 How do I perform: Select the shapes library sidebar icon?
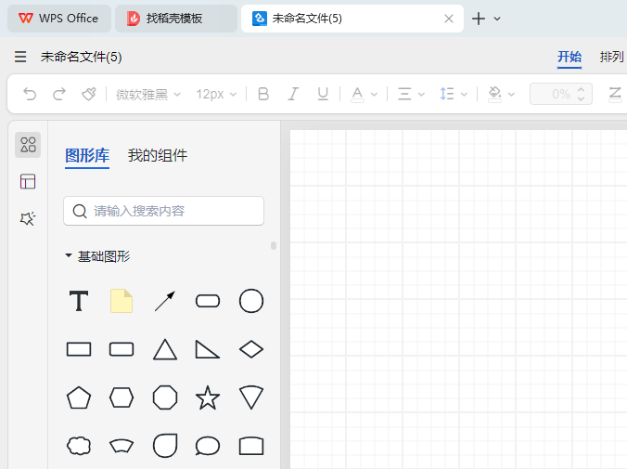coord(28,145)
